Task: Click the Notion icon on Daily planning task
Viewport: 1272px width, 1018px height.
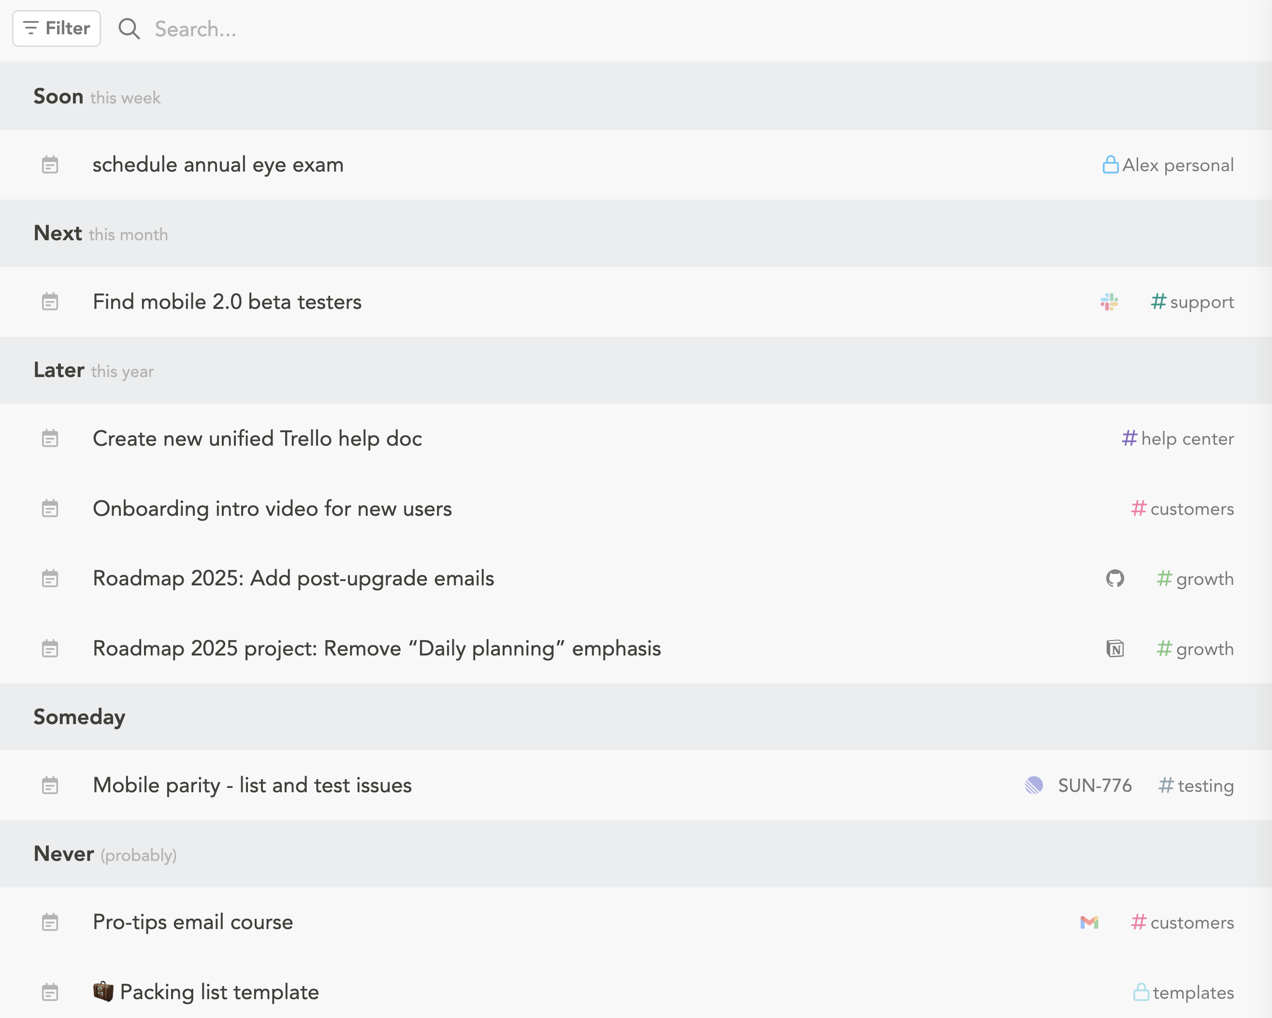Action: [1114, 649]
